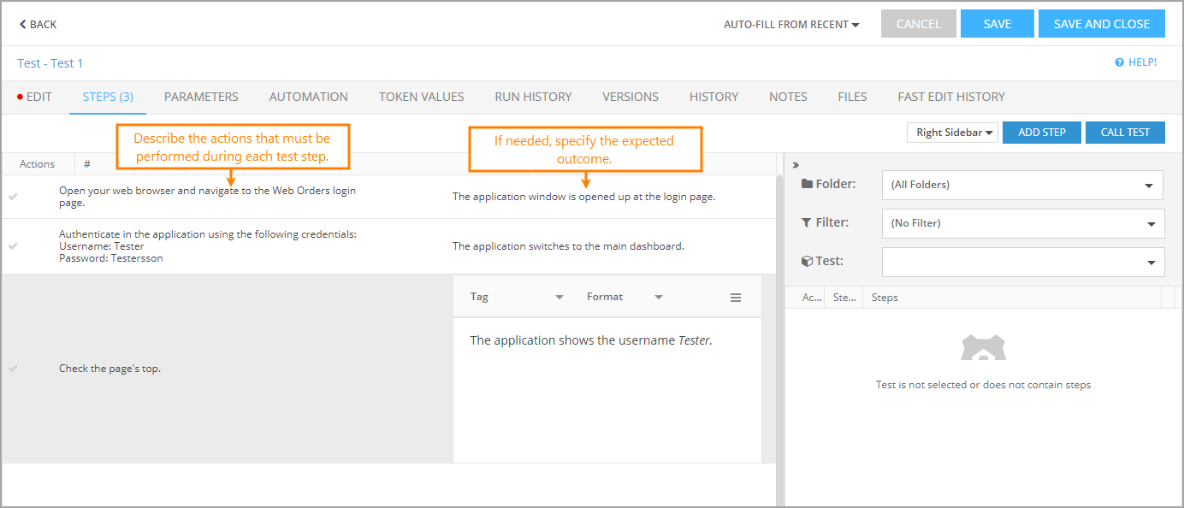This screenshot has height=508, width=1184.
Task: Expand the Format dropdown in the editor
Action: click(x=625, y=296)
